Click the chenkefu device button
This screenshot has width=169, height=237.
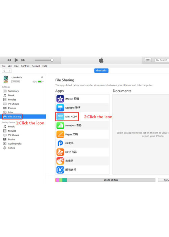101,70
